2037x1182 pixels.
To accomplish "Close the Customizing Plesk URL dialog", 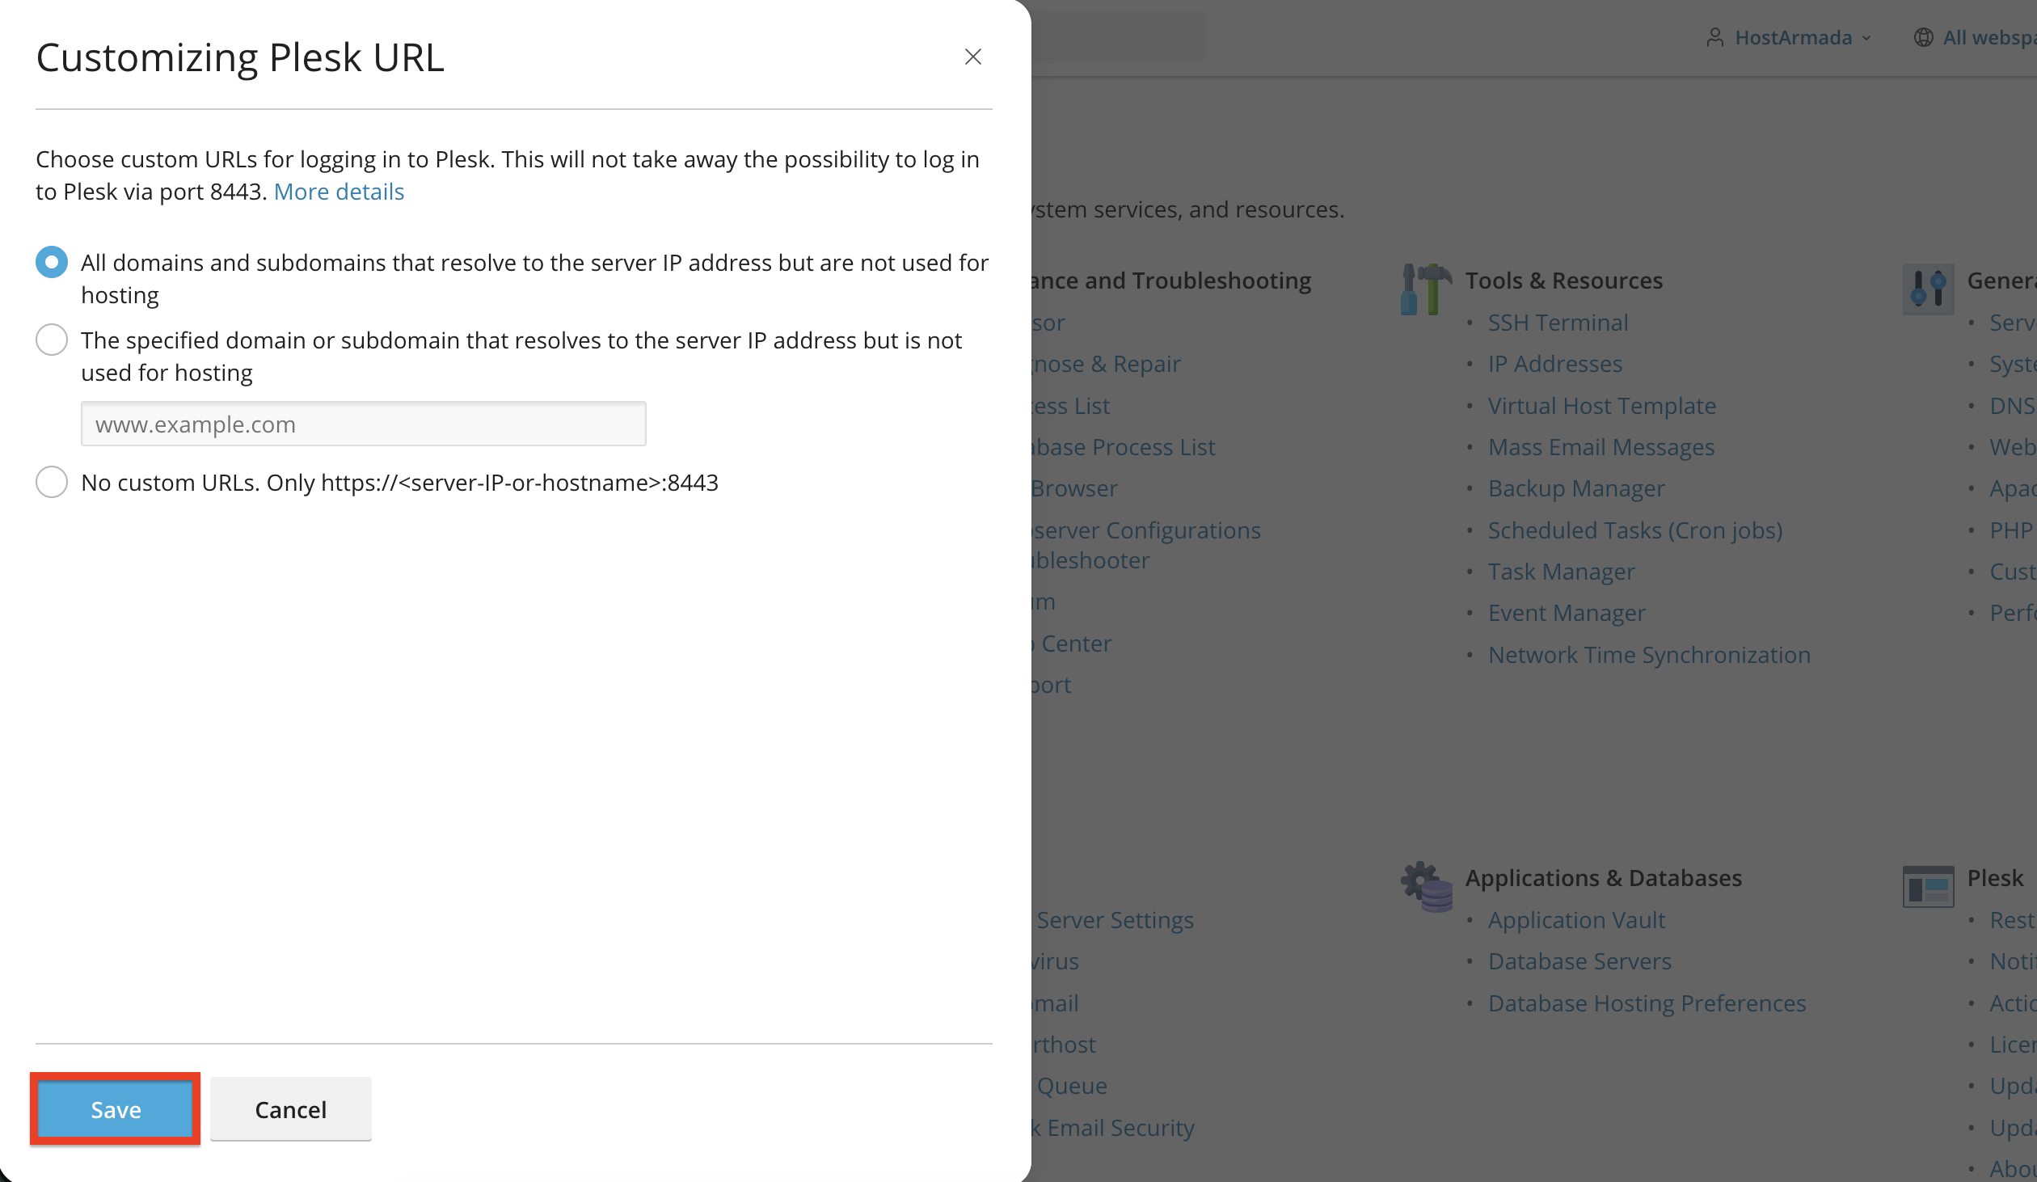I will click(972, 57).
